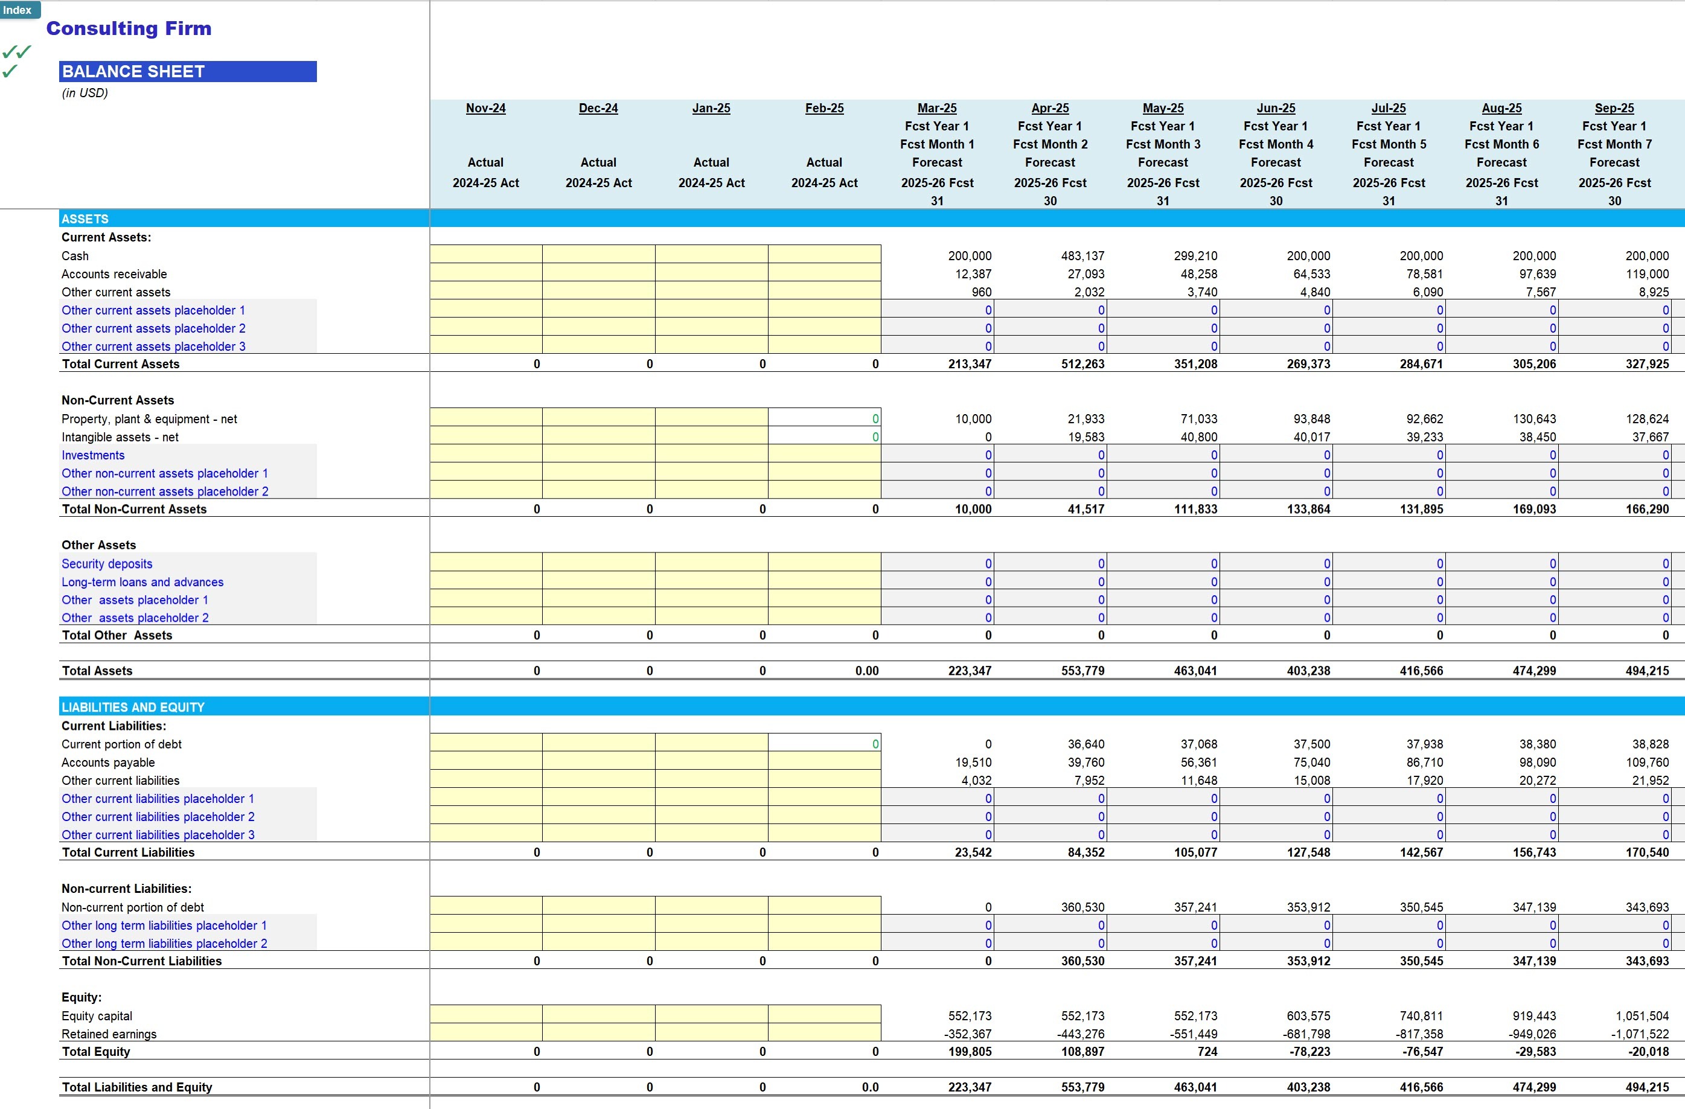The image size is (1685, 1109).
Task: Click Total Liabilities and Equity 0.0 in Feb-25
Action: click(x=870, y=1087)
